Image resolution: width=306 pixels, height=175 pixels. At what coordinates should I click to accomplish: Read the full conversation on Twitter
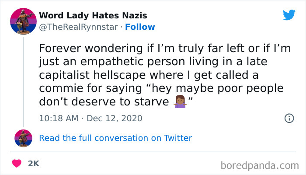pyautogui.click(x=115, y=138)
